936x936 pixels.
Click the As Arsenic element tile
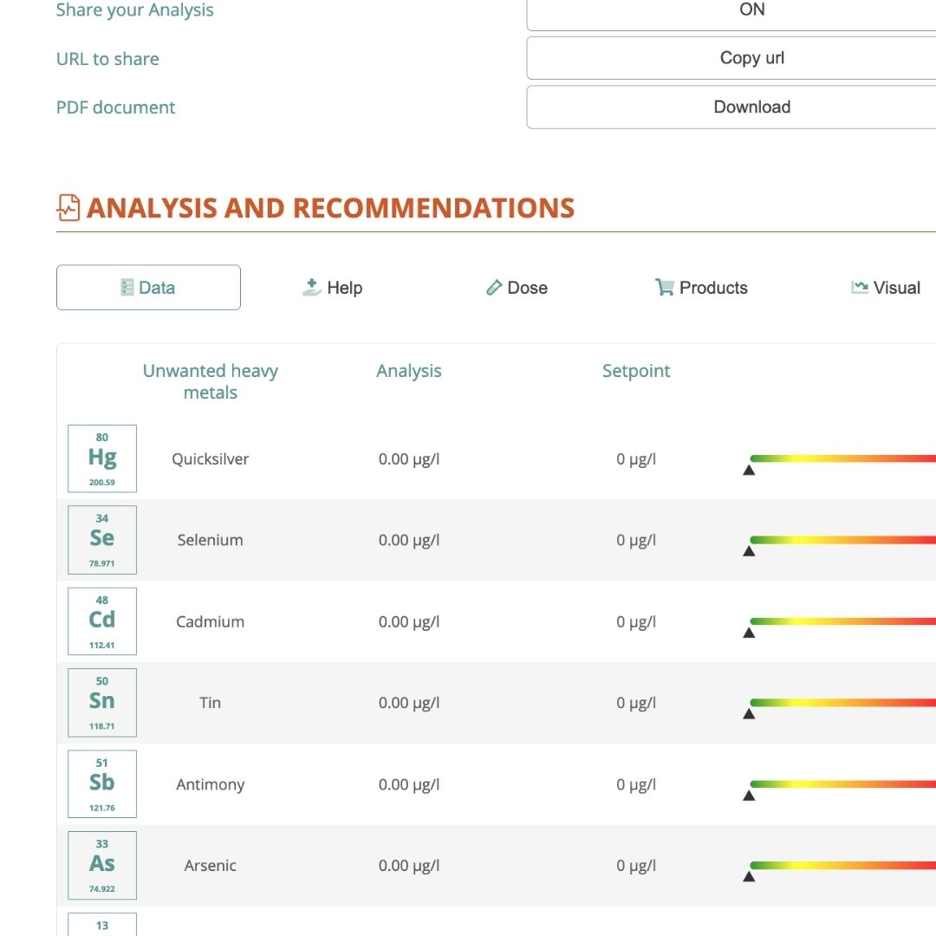click(x=102, y=866)
